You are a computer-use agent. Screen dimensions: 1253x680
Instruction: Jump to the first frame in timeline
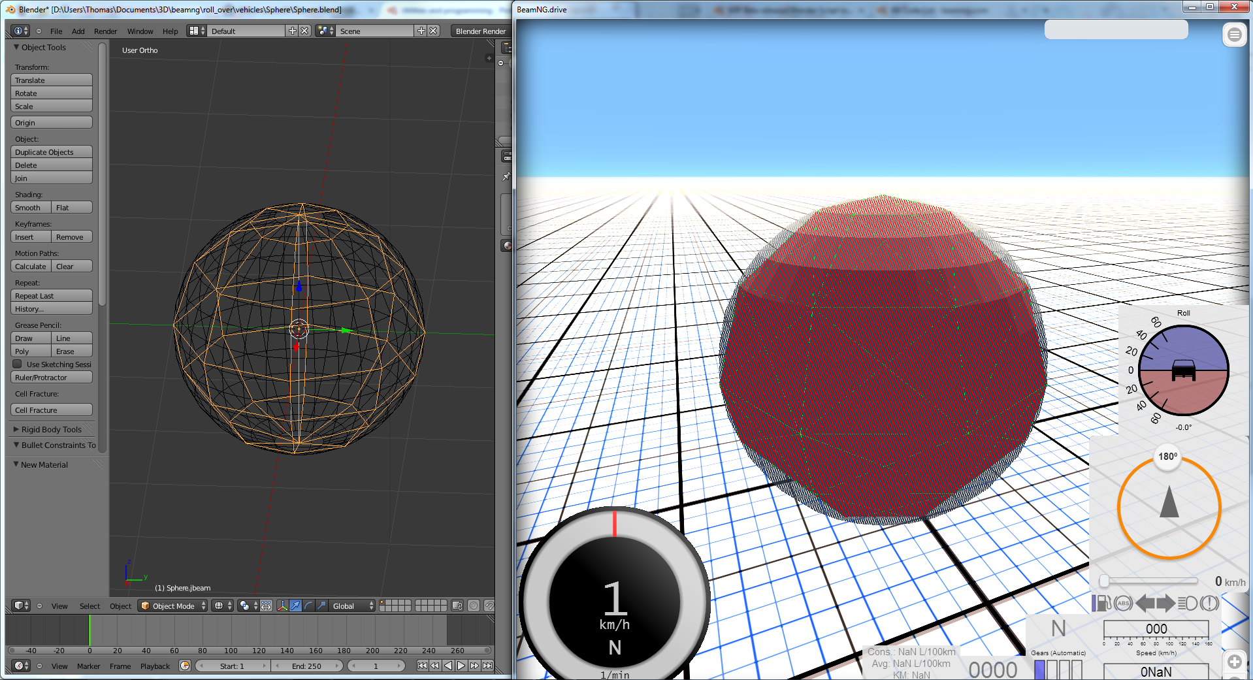(422, 666)
